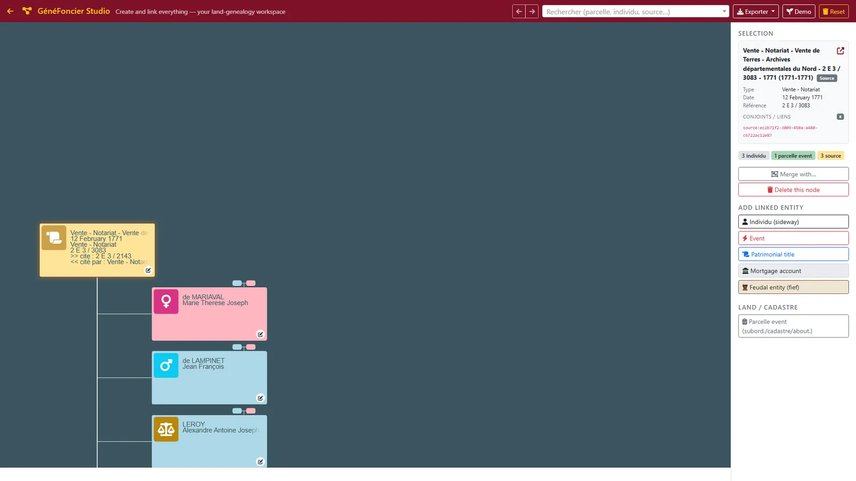
Task: Click Merge with... button
Action: 793,174
